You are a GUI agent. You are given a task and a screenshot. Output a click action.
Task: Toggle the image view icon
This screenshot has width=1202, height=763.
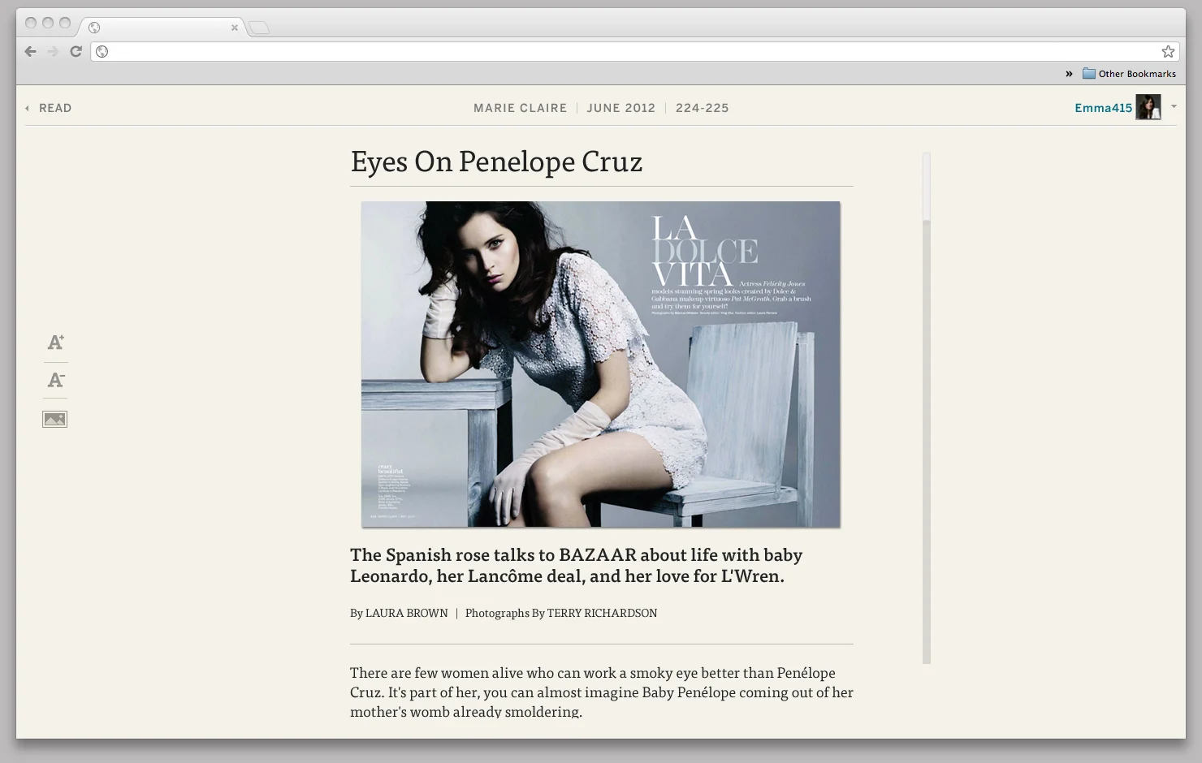coord(54,420)
